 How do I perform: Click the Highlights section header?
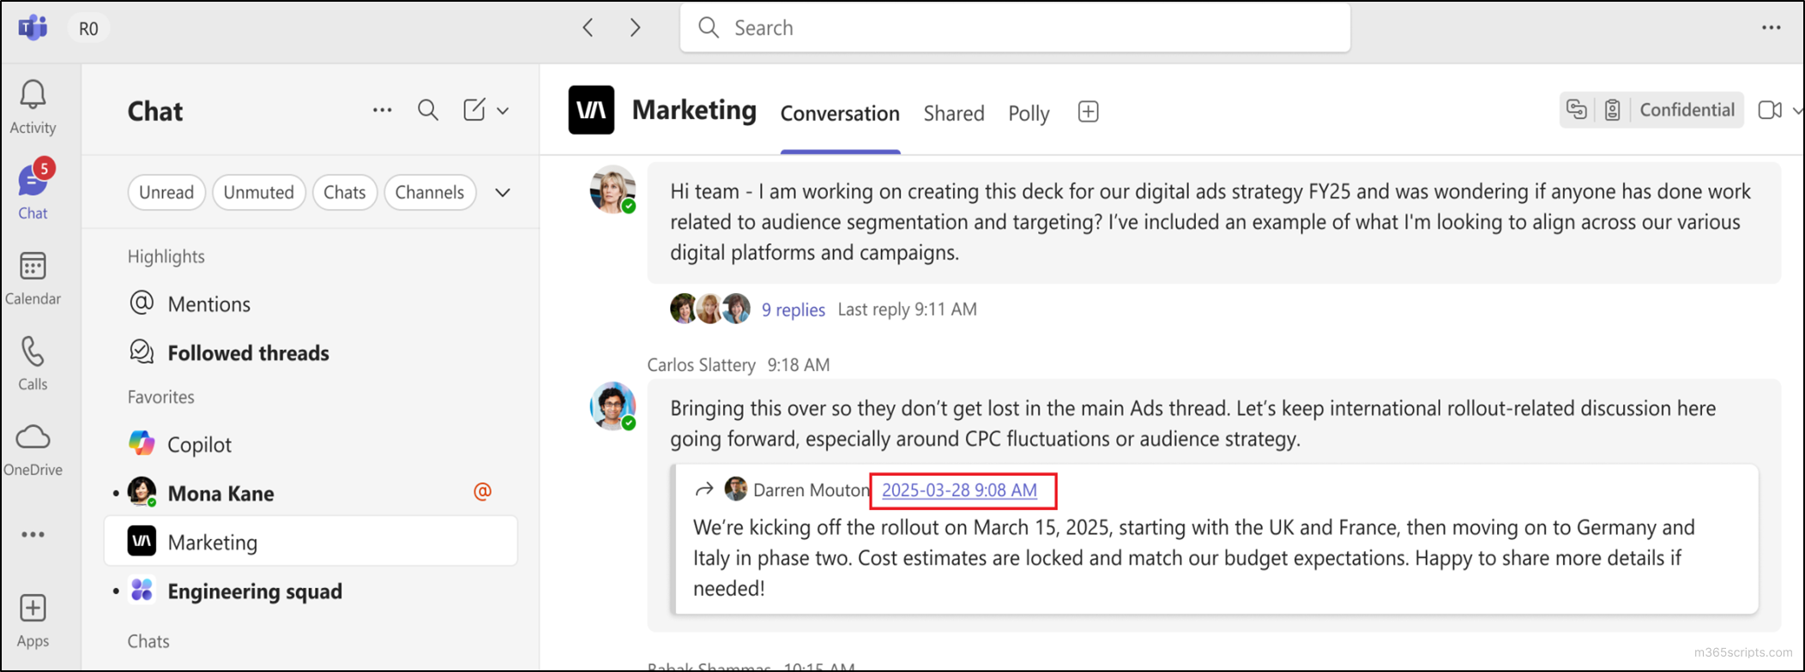point(166,256)
